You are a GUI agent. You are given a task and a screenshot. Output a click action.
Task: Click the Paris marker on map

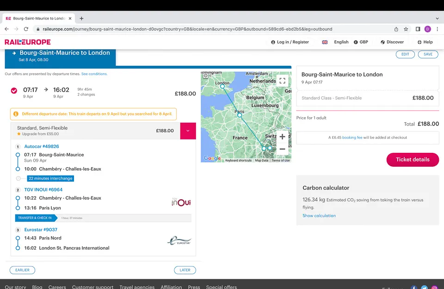(x=240, y=115)
